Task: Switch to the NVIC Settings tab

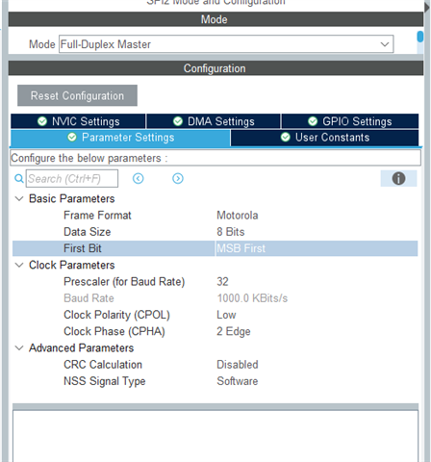Action: tap(78, 121)
